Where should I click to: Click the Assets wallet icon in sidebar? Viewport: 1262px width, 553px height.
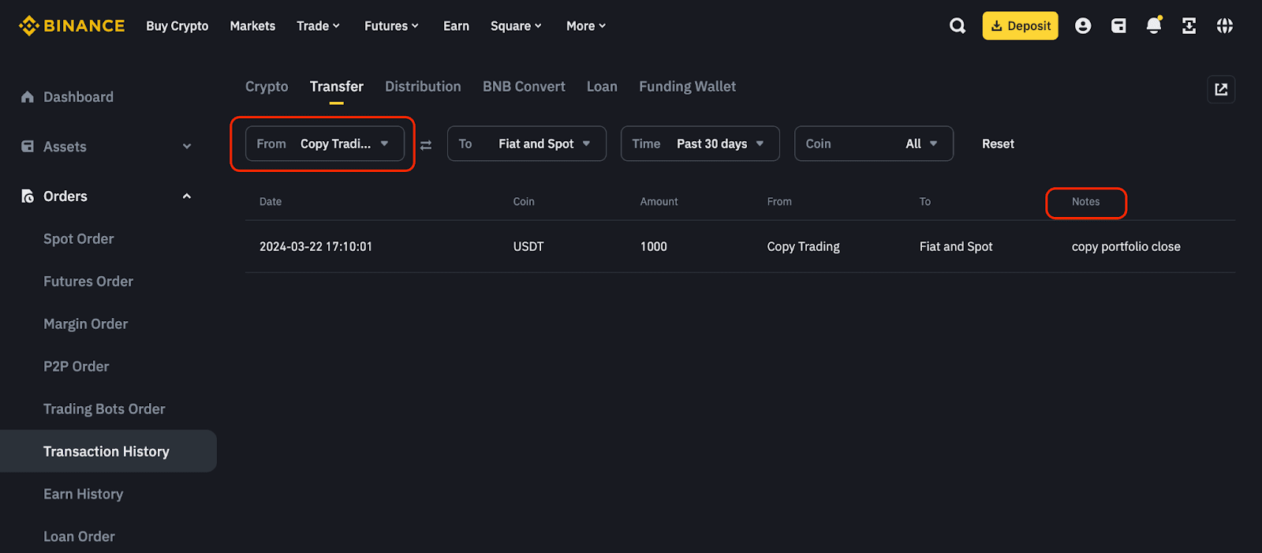tap(28, 147)
